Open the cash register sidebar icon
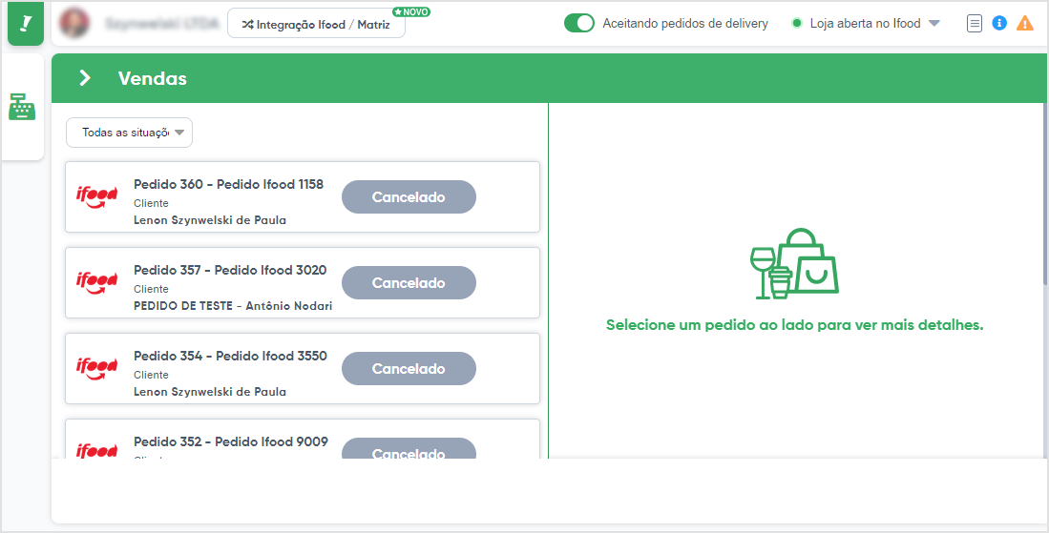 [x=22, y=107]
